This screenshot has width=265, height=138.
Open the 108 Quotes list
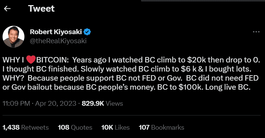pyautogui.click(x=75, y=127)
